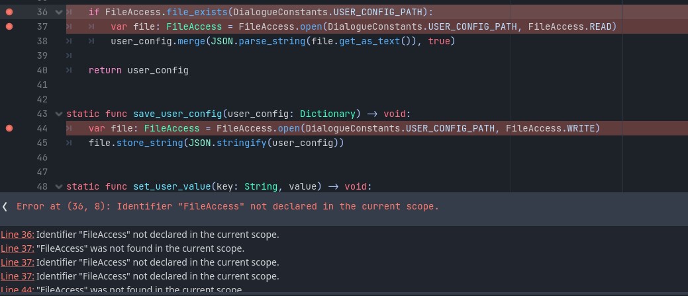688x296 pixels.
Task: Click the "void" return type on line 43
Action: [395, 114]
